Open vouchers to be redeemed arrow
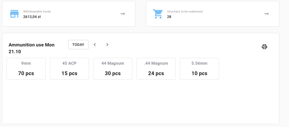 tap(266, 14)
